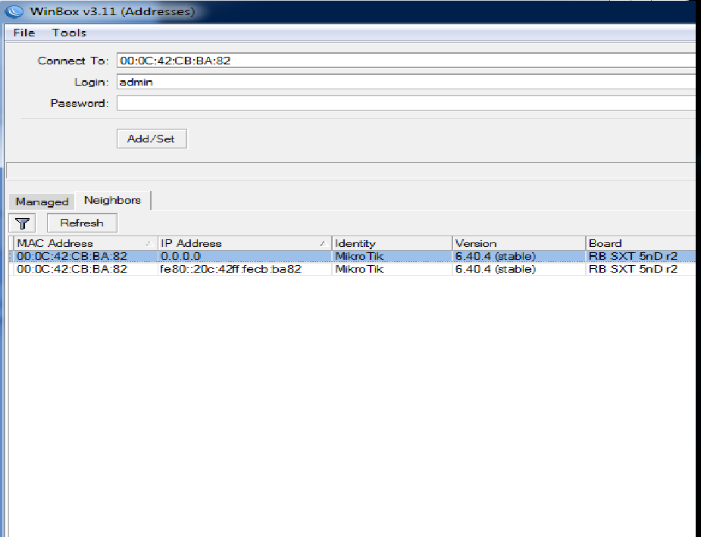Click RB SXT 5nD r2 in fe80 row

click(x=633, y=269)
